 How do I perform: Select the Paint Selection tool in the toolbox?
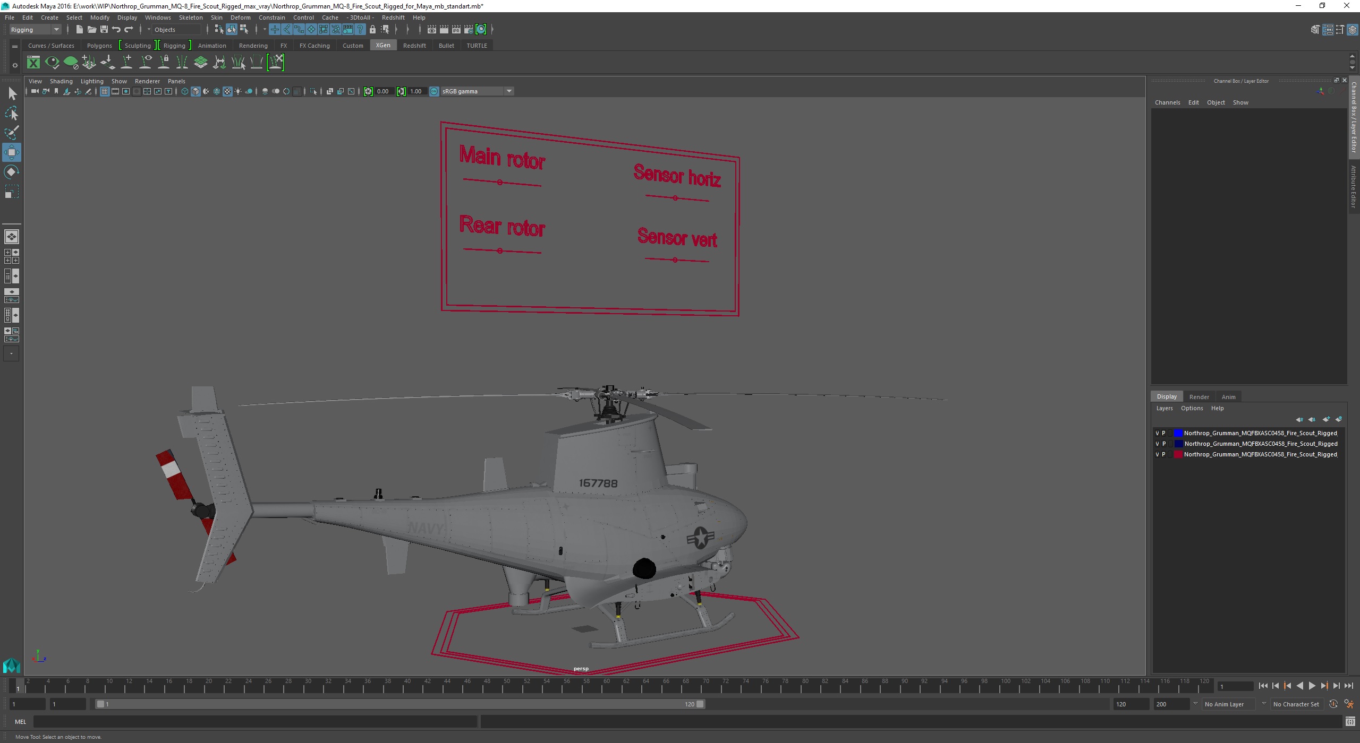[x=11, y=133]
